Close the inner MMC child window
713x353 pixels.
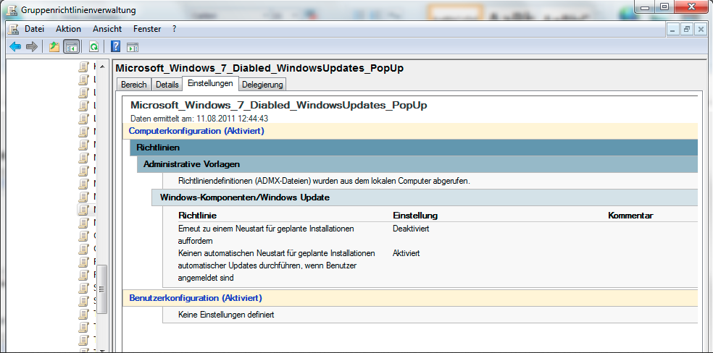[x=701, y=29]
